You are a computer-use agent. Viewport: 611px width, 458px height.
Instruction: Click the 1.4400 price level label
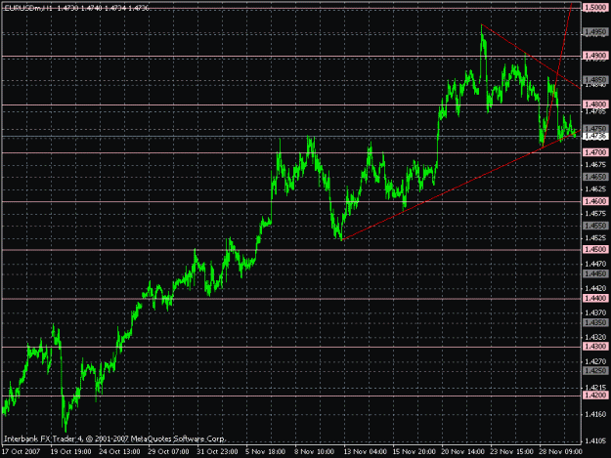(595, 299)
